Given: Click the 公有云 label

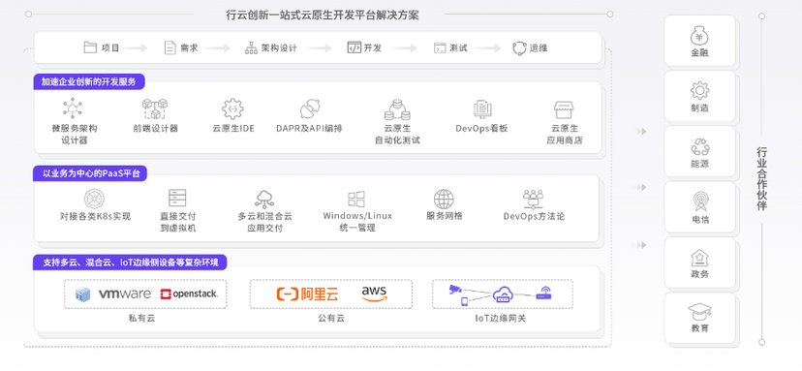Looking at the screenshot, I should (331, 319).
